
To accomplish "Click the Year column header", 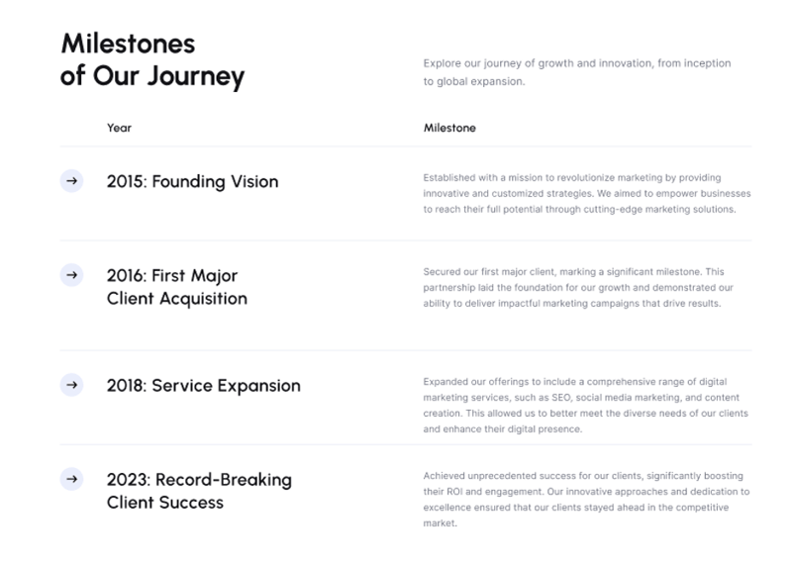I will point(119,128).
